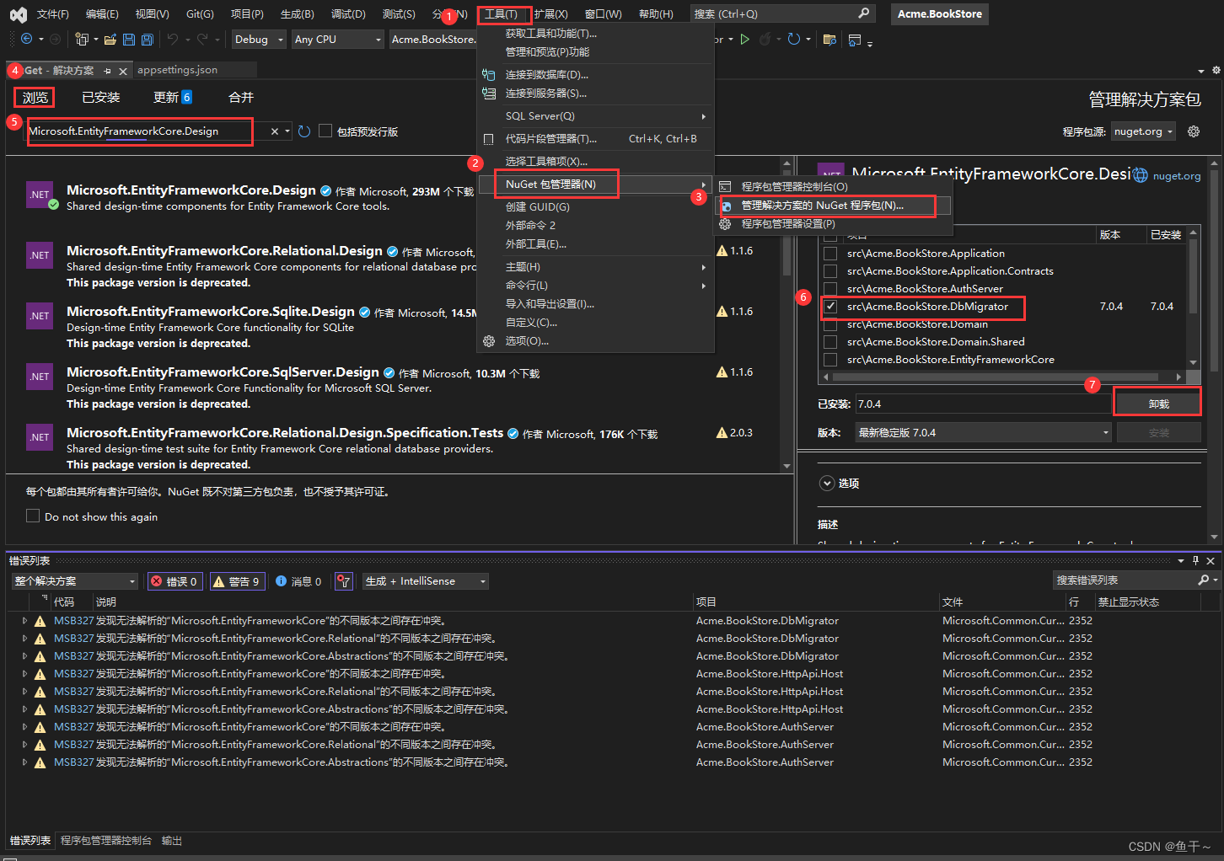1224x861 pixels.
Task: Open the nuget.org package source dropdown
Action: [1143, 131]
